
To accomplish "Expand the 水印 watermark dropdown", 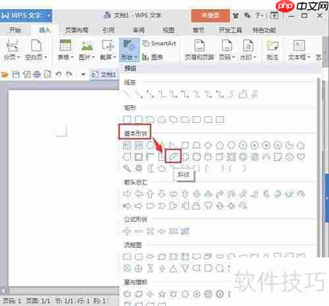I will (248, 57).
